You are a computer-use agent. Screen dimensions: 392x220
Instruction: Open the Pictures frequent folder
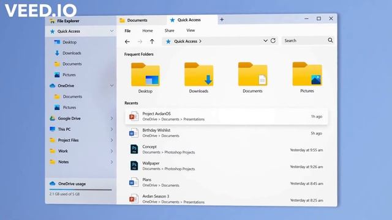[307, 78]
